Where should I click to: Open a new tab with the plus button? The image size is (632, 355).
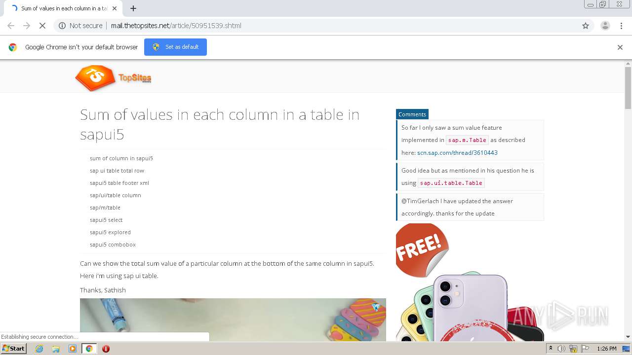click(x=133, y=8)
